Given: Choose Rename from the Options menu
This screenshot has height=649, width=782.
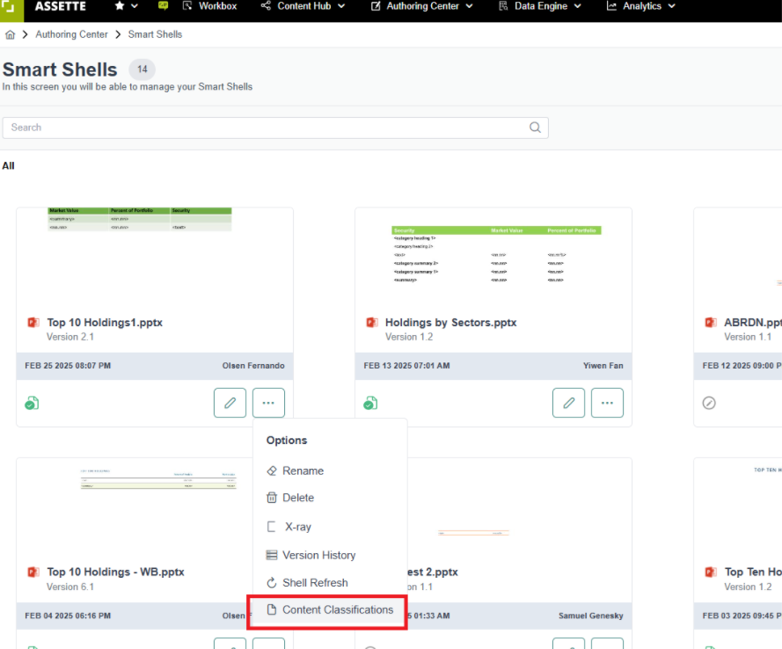Looking at the screenshot, I should point(296,471).
